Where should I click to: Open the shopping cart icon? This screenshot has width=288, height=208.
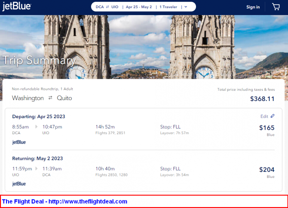coord(276,7)
